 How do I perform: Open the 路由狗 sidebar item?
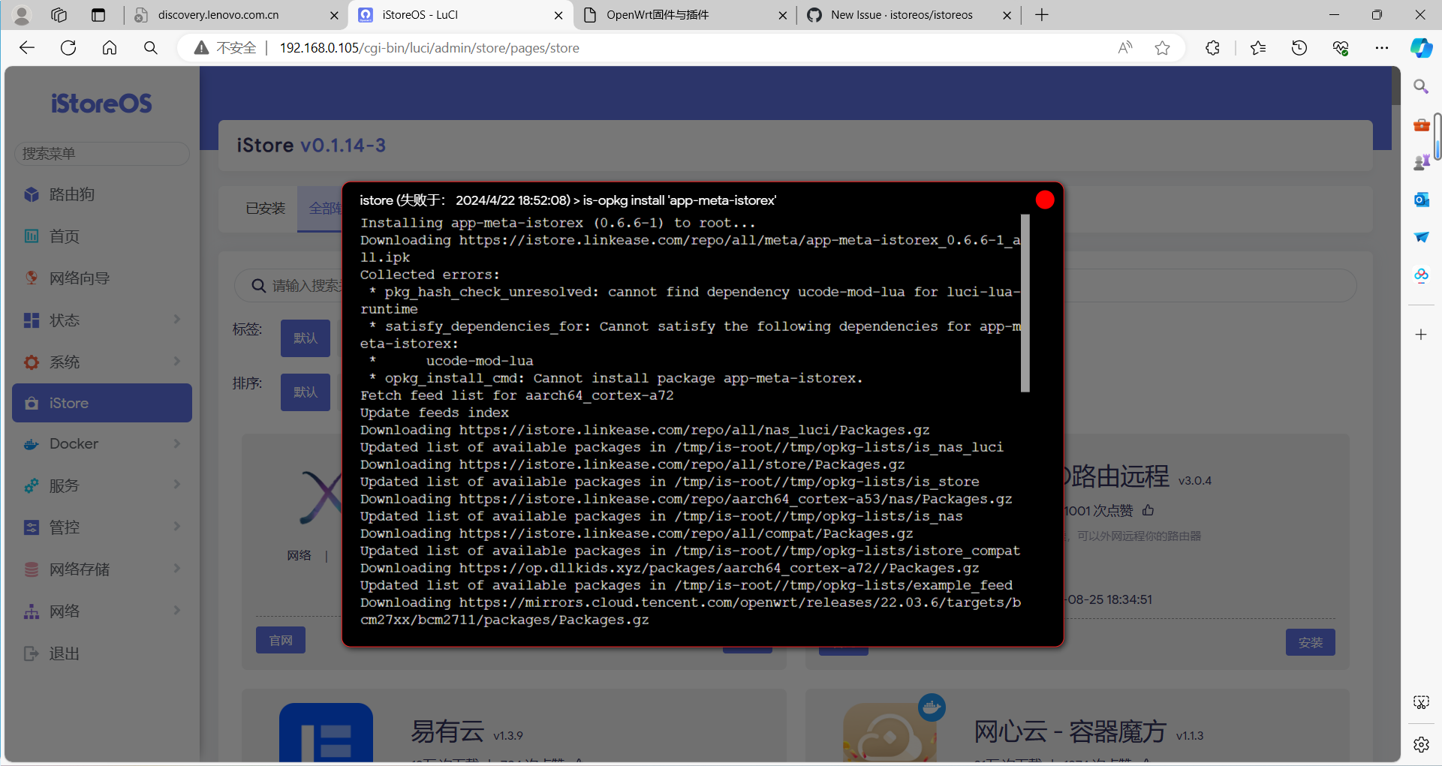(71, 195)
